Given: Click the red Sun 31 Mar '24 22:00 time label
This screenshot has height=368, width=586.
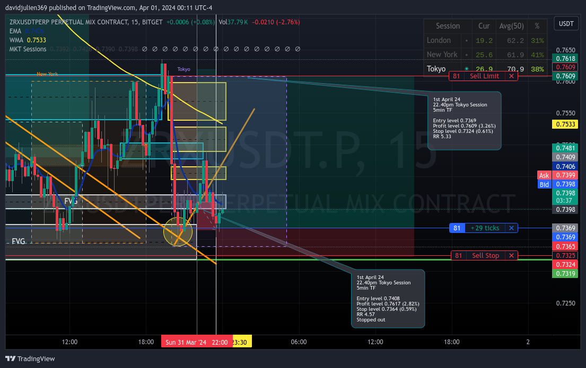Looking at the screenshot, I should click(x=197, y=342).
